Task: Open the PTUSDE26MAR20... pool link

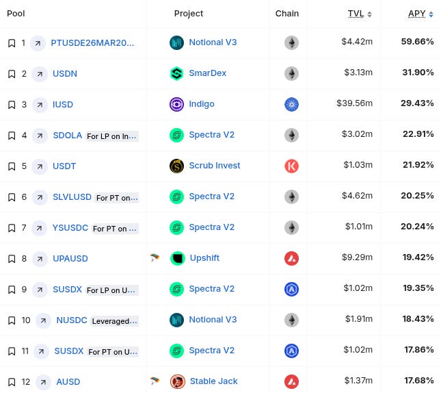Action: pyautogui.click(x=92, y=43)
